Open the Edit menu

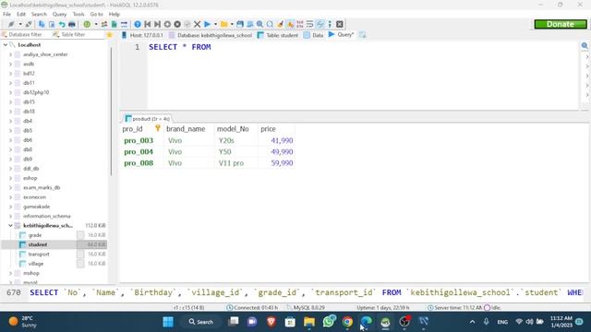coord(21,14)
